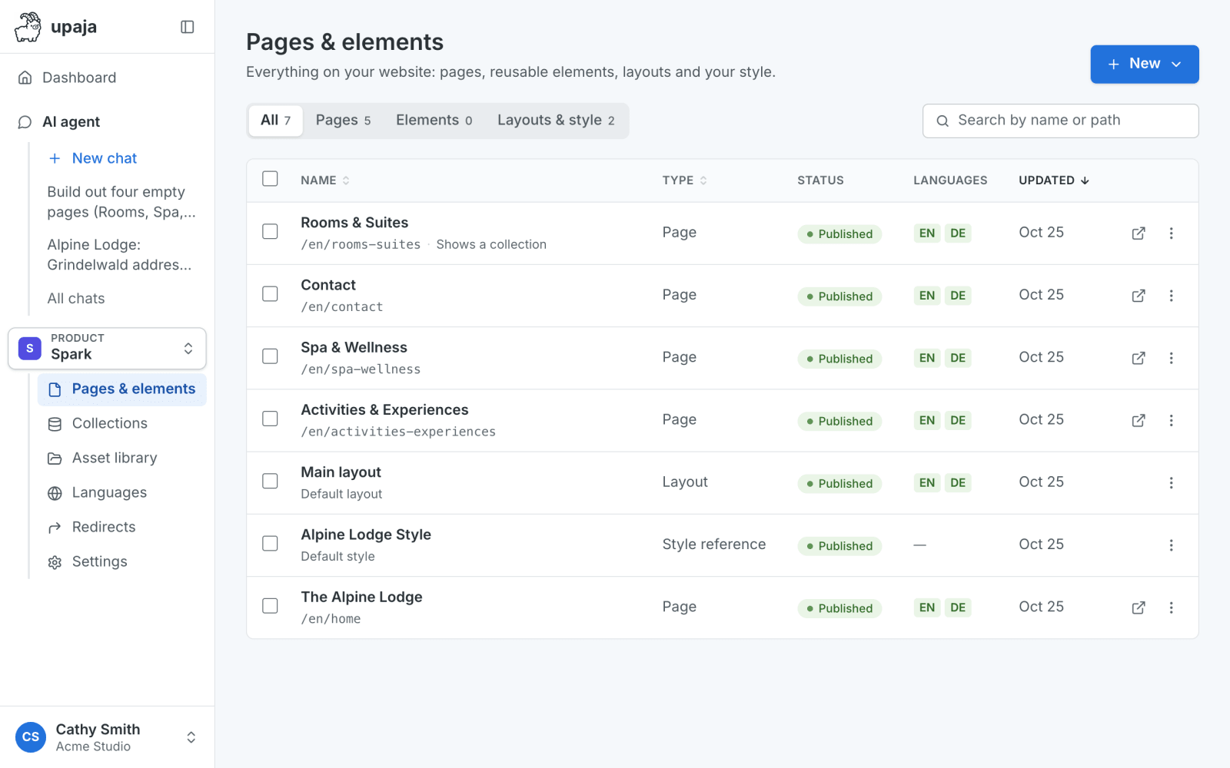1230x768 pixels.
Task: Check the Rooms & Suites row checkbox
Action: (x=270, y=231)
